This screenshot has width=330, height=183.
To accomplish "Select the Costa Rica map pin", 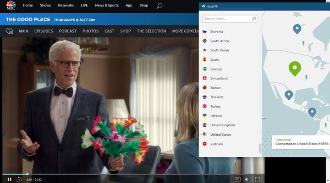I will (312, 112).
